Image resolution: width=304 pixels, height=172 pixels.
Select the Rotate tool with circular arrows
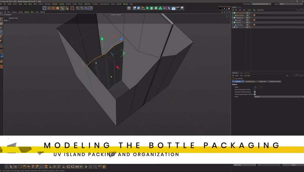(x=53, y=8)
